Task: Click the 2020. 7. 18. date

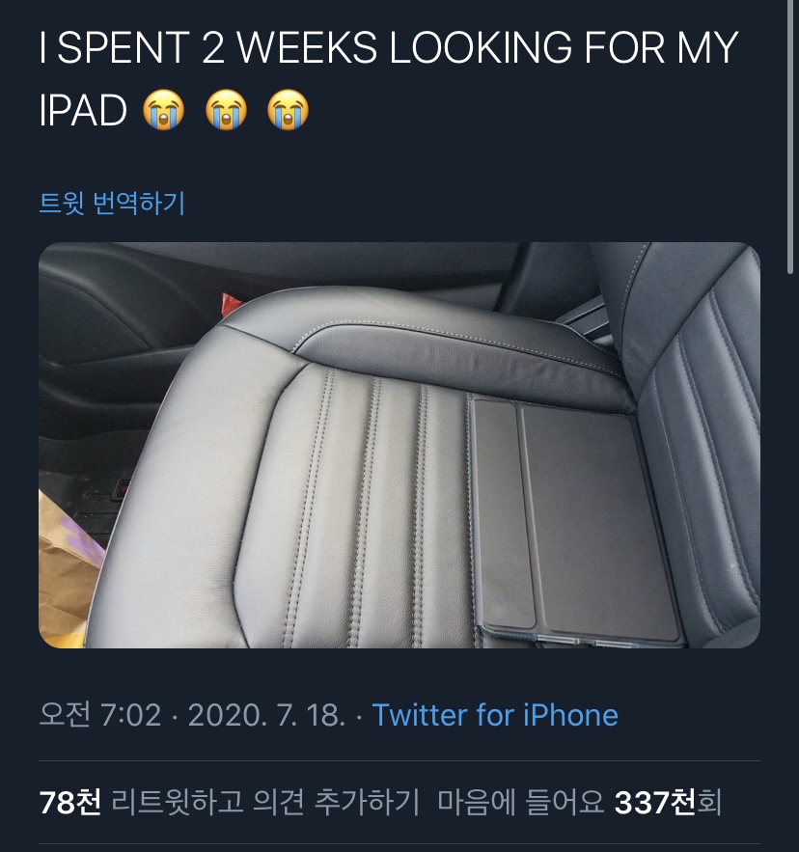Action: pos(266,715)
